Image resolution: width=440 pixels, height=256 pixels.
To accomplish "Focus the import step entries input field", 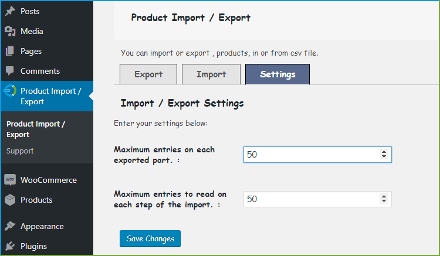I will tap(311, 199).
